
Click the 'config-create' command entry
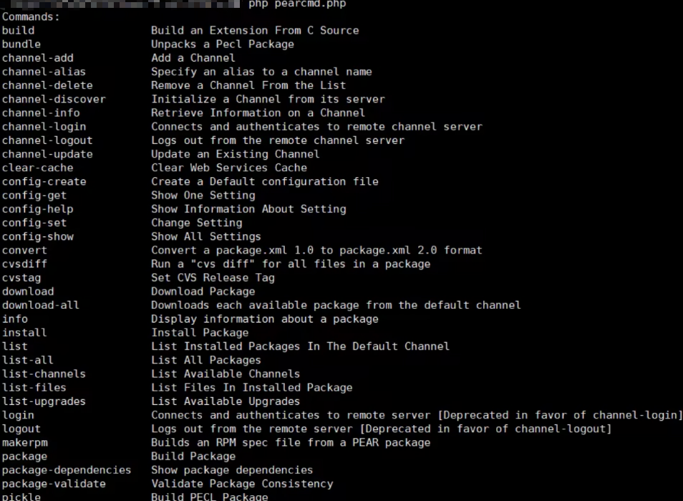[44, 182]
